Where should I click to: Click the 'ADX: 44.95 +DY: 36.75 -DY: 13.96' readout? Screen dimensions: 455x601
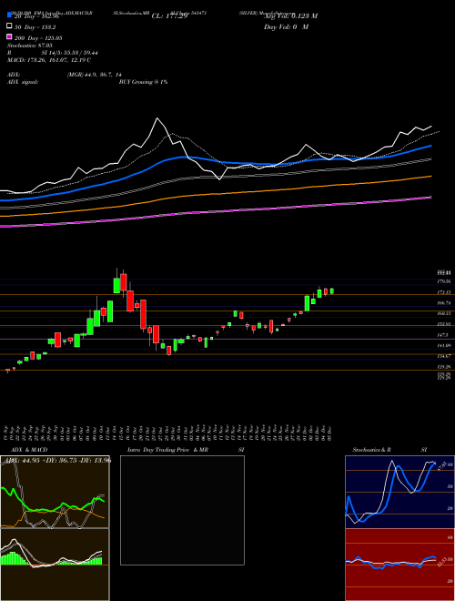[56, 460]
